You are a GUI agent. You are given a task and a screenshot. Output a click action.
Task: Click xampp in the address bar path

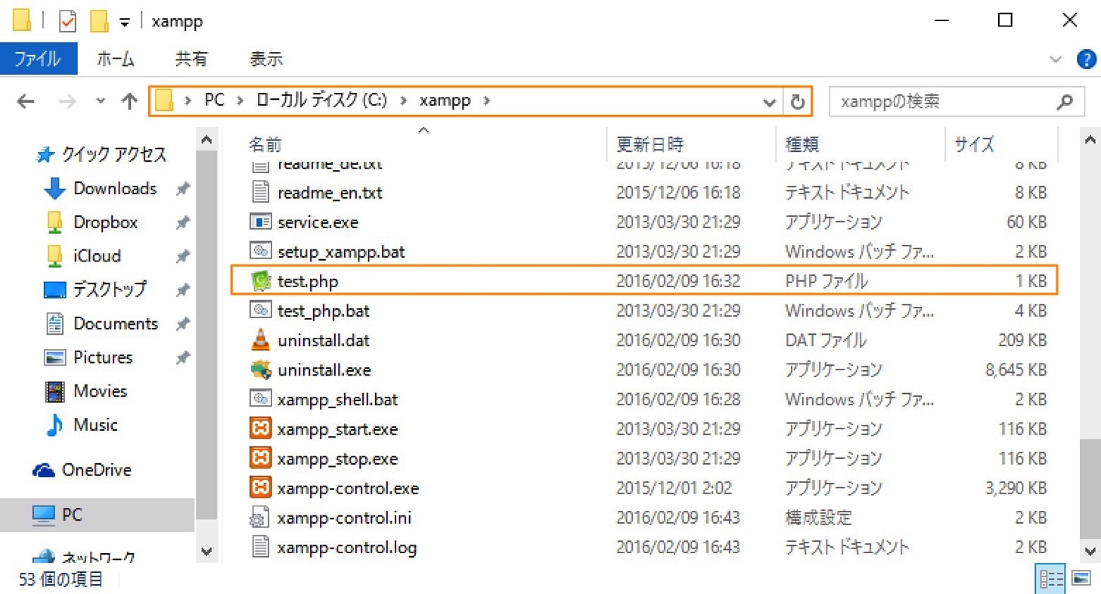445,101
